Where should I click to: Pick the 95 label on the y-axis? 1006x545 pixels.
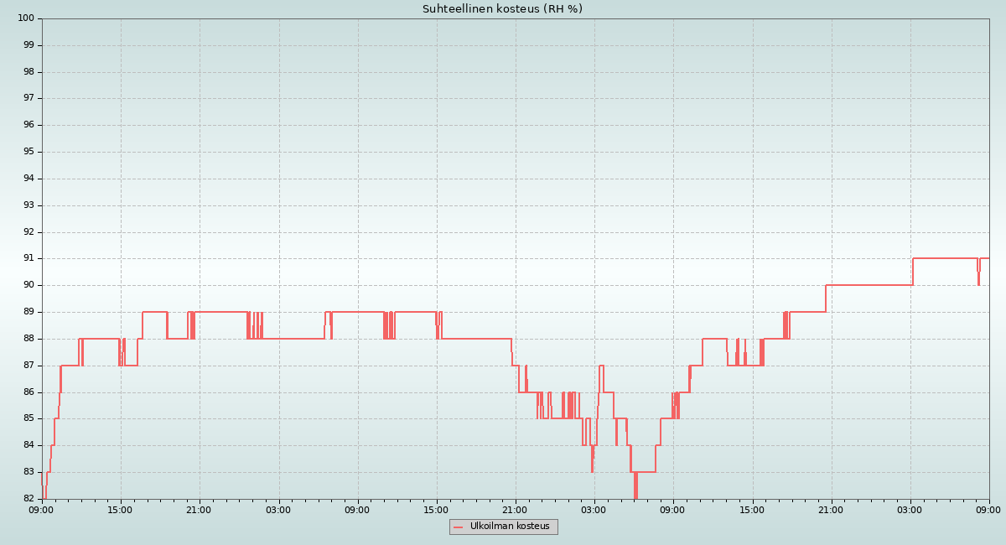pyautogui.click(x=28, y=152)
